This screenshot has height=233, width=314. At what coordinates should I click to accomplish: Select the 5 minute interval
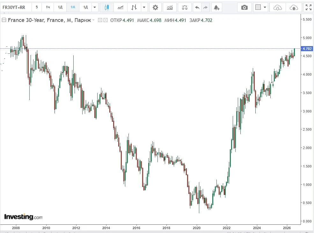tap(37, 7)
